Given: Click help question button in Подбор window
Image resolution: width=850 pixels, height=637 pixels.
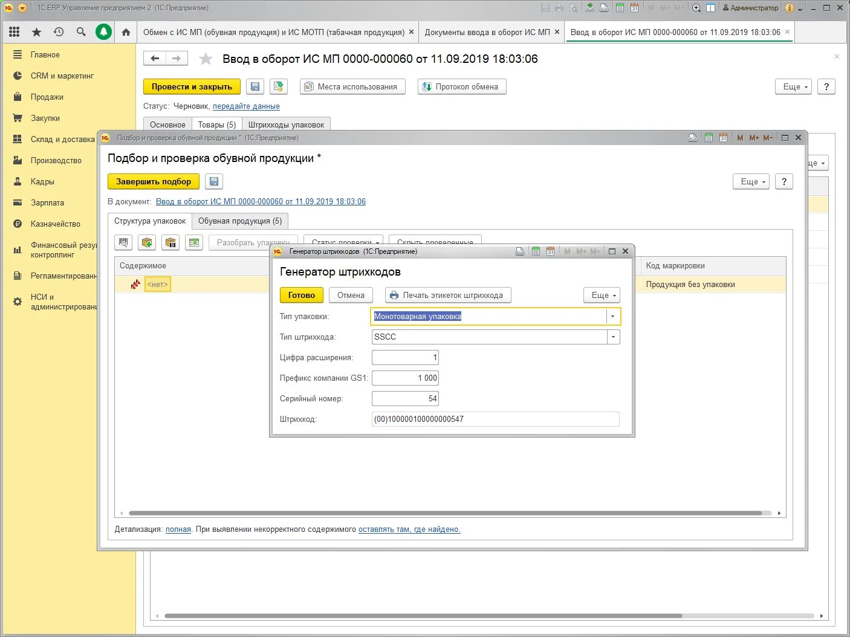Looking at the screenshot, I should [x=784, y=181].
